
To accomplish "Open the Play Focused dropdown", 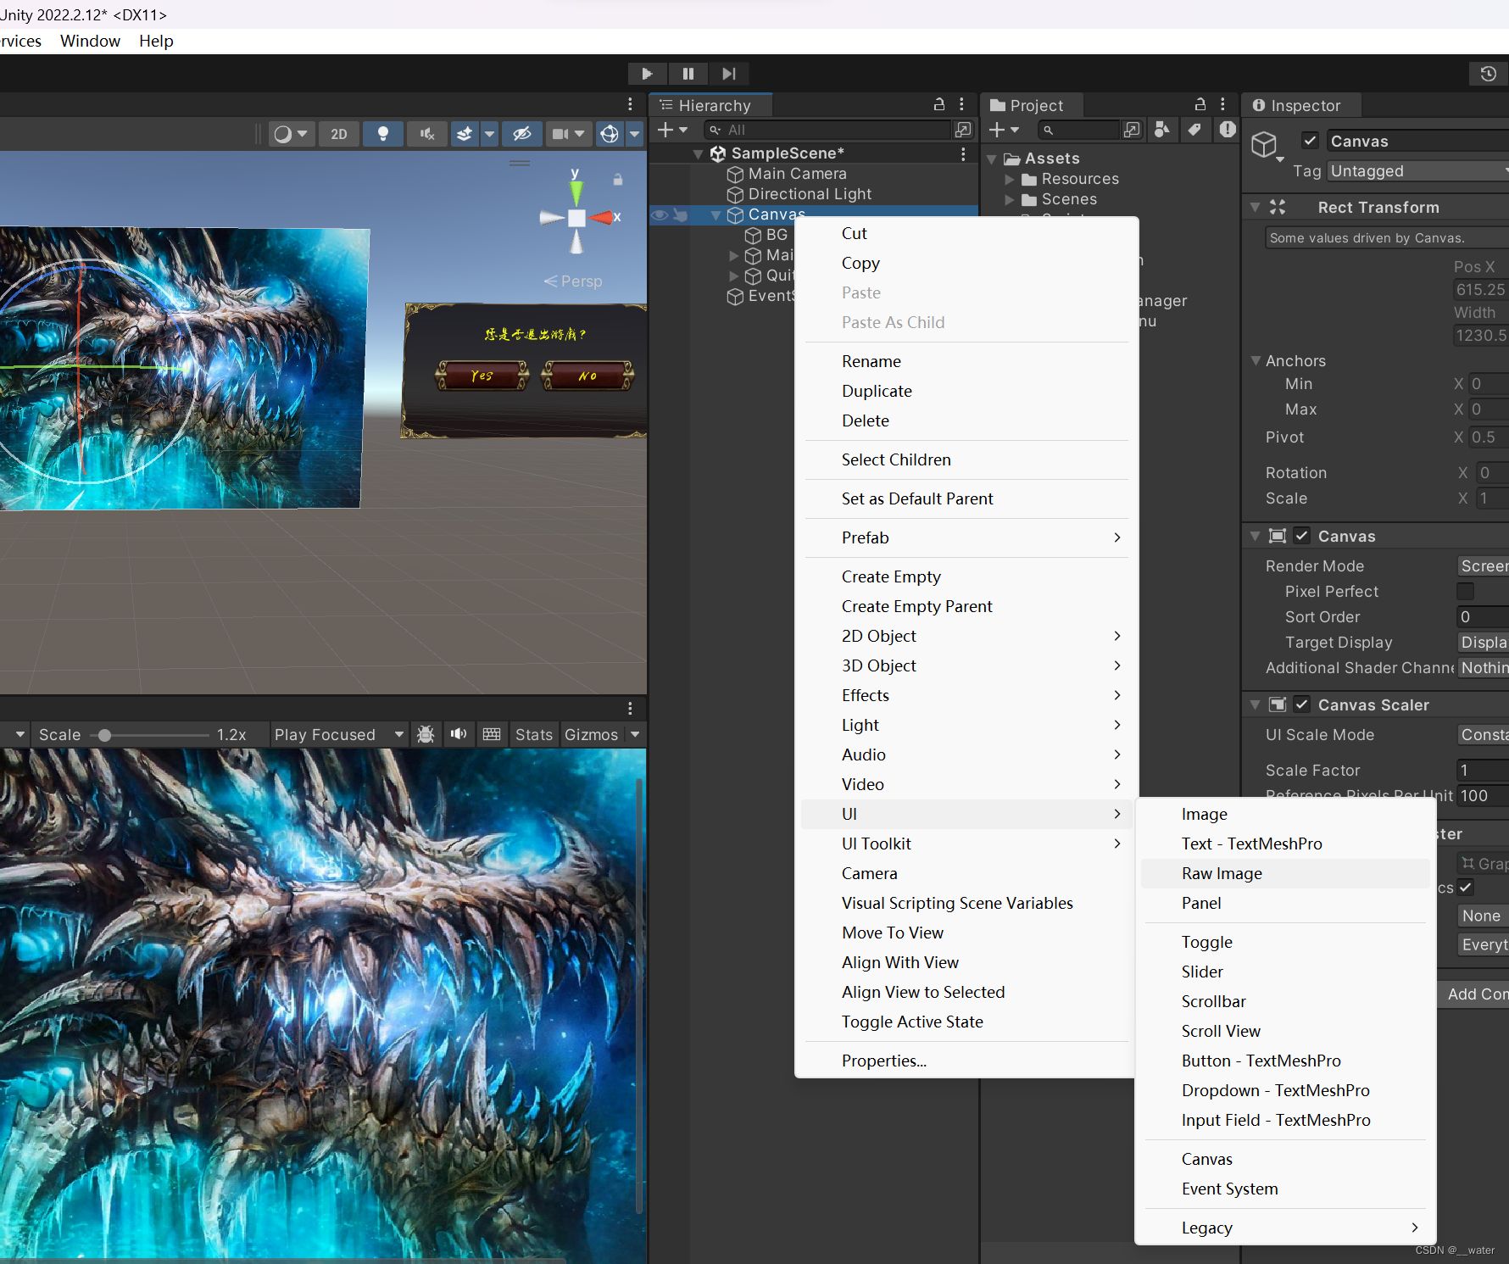I will coord(338,734).
